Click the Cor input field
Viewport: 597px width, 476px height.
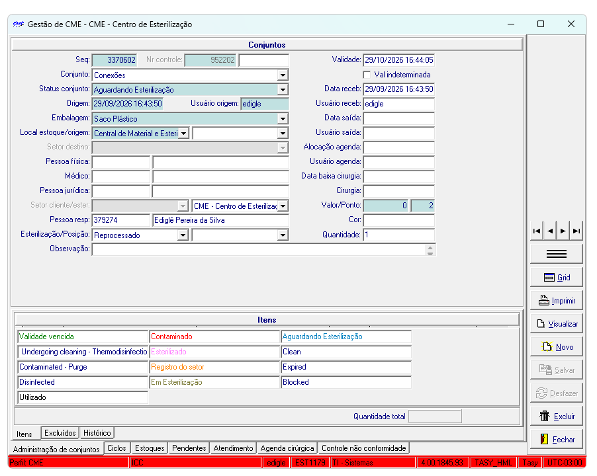(x=398, y=220)
